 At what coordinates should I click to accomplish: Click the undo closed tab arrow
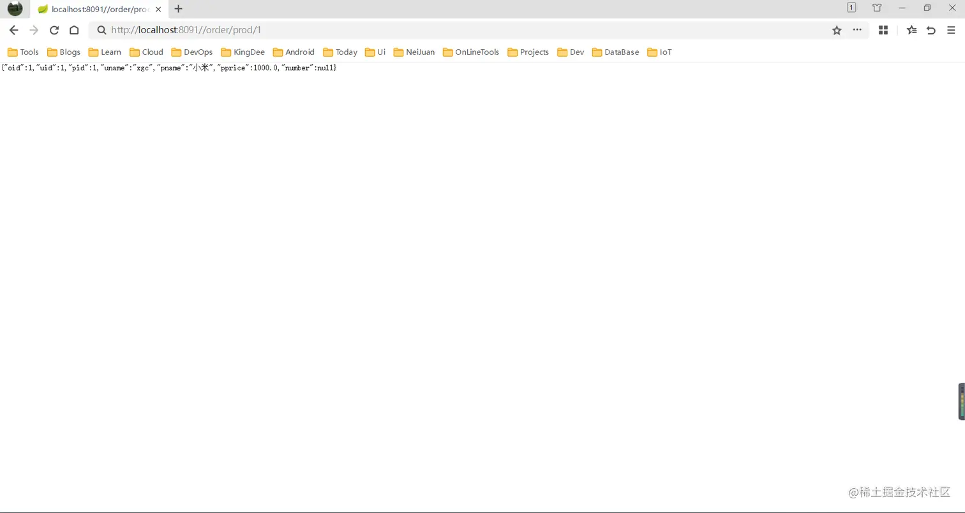coord(931,30)
